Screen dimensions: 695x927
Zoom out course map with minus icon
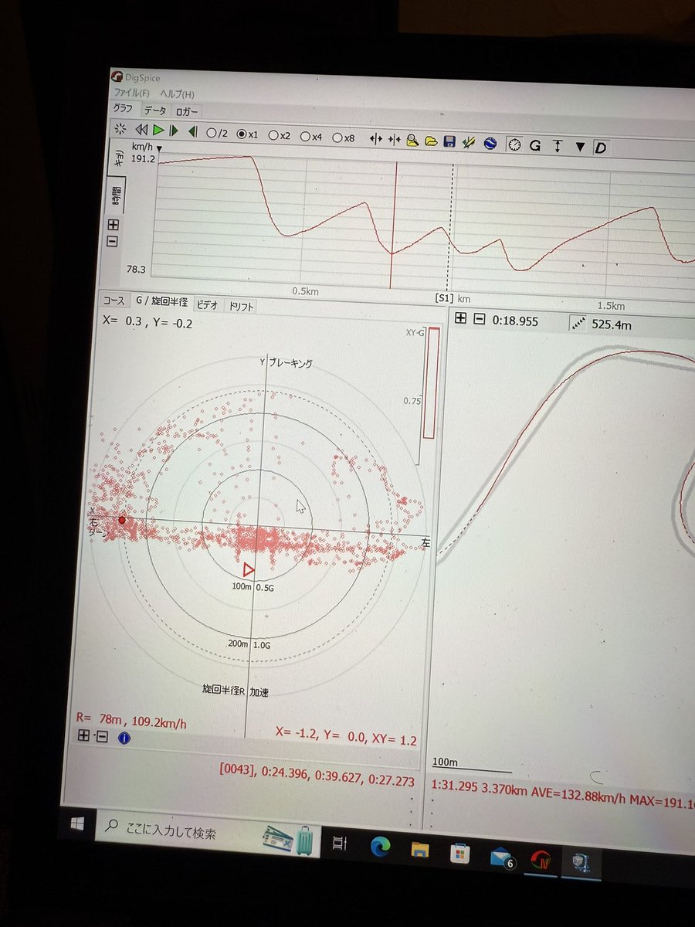(x=480, y=319)
